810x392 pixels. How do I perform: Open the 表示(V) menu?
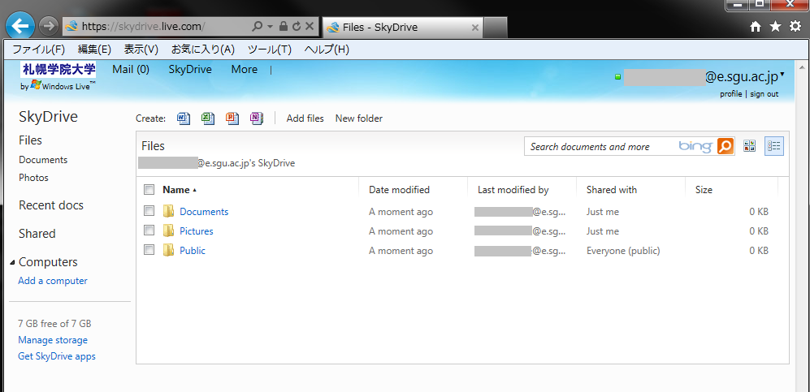tap(141, 50)
